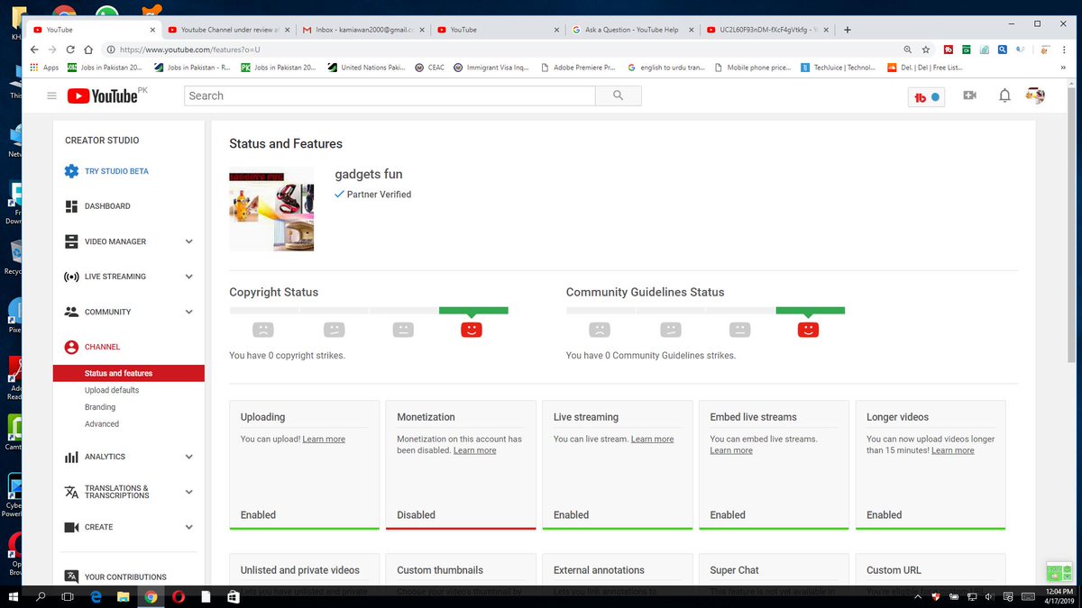The height and width of the screenshot is (608, 1082).
Task: Open the TechJuice bookmark
Action: point(838,68)
